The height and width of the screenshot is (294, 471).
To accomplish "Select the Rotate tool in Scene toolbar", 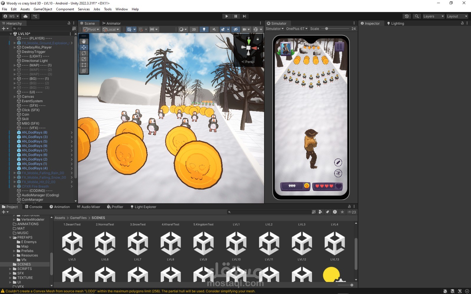I will (84, 53).
